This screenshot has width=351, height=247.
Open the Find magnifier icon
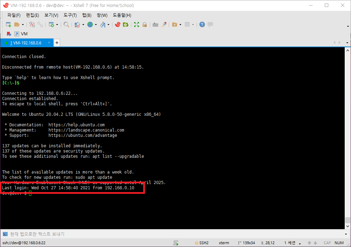click(66, 24)
